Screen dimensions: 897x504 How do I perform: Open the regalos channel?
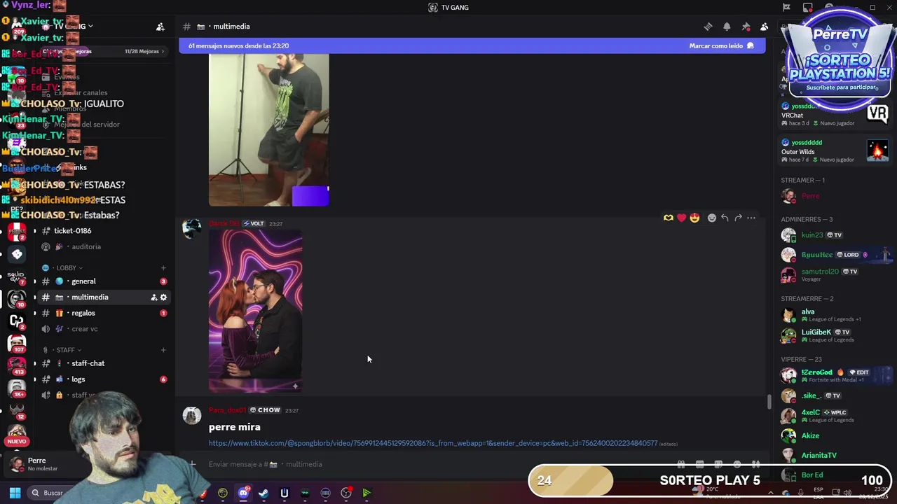(83, 313)
